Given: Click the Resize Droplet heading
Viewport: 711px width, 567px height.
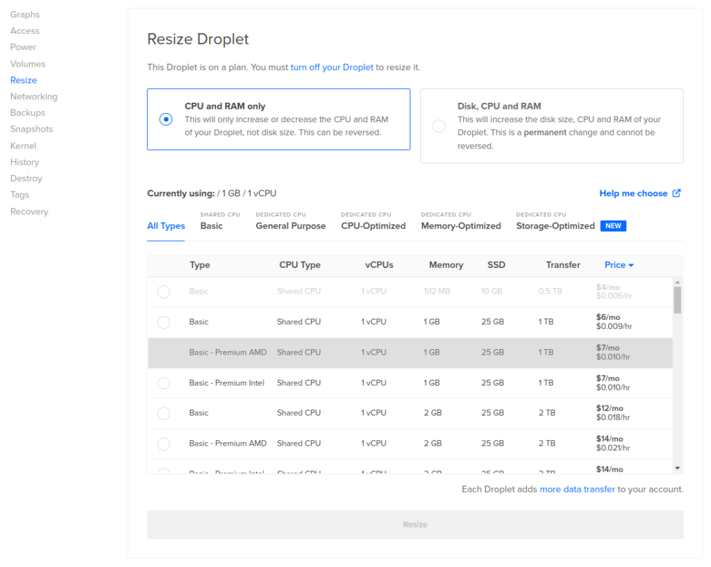Looking at the screenshot, I should (198, 40).
